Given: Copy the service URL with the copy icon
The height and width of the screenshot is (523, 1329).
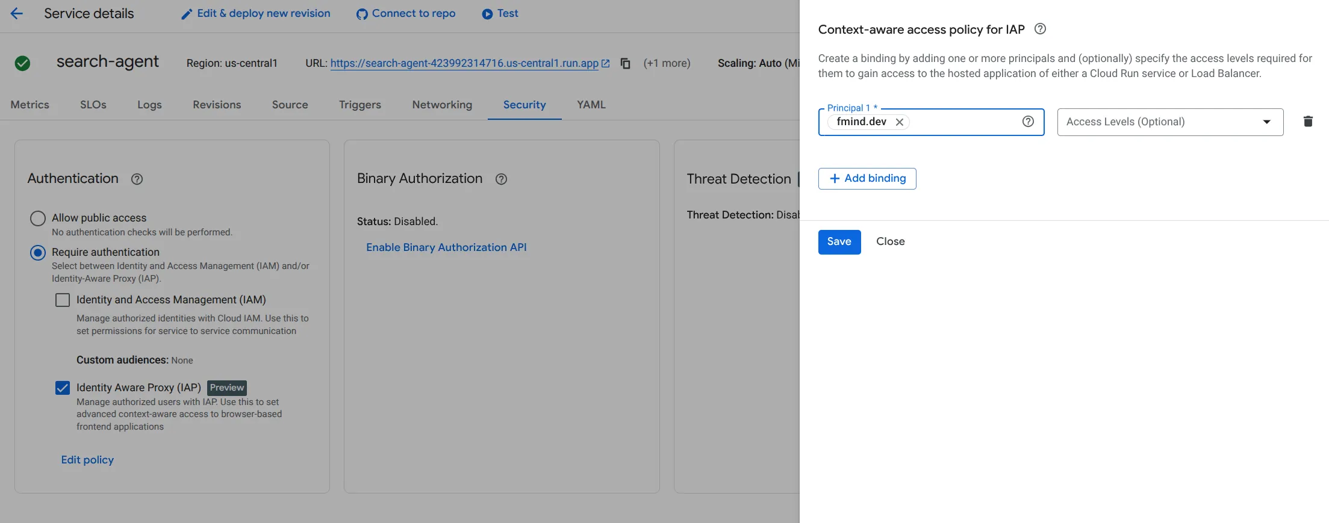Looking at the screenshot, I should pos(626,63).
